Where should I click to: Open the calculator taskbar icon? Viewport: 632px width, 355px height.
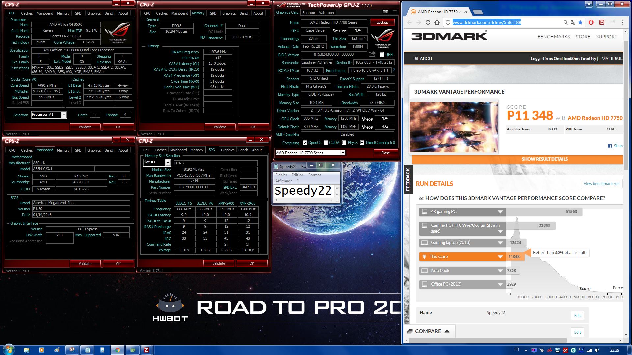(102, 350)
